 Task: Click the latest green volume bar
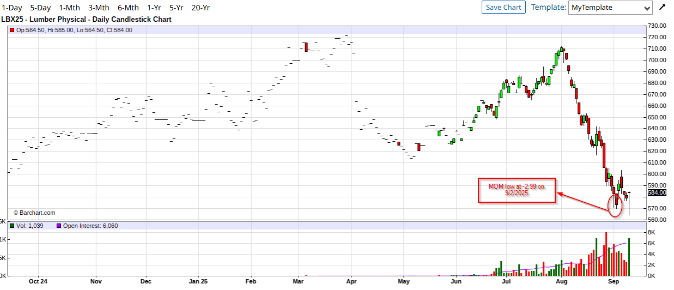(629, 257)
